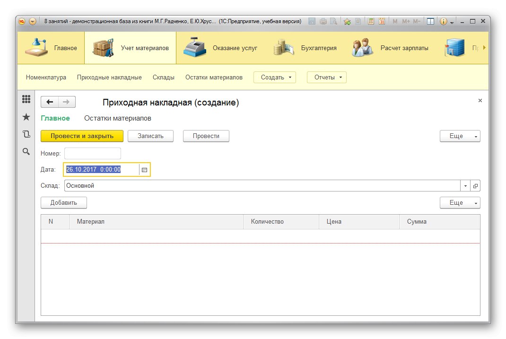
Task: Click the partially hidden building section icon
Action: 454,48
